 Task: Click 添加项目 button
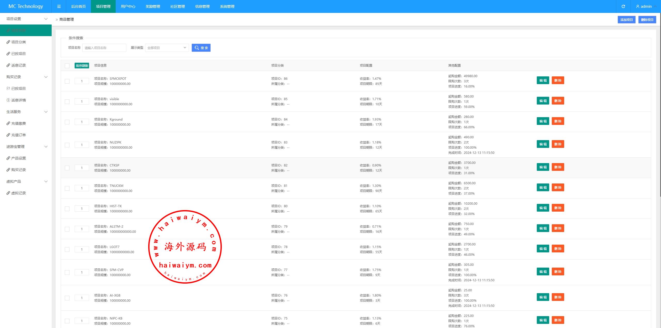pos(626,20)
